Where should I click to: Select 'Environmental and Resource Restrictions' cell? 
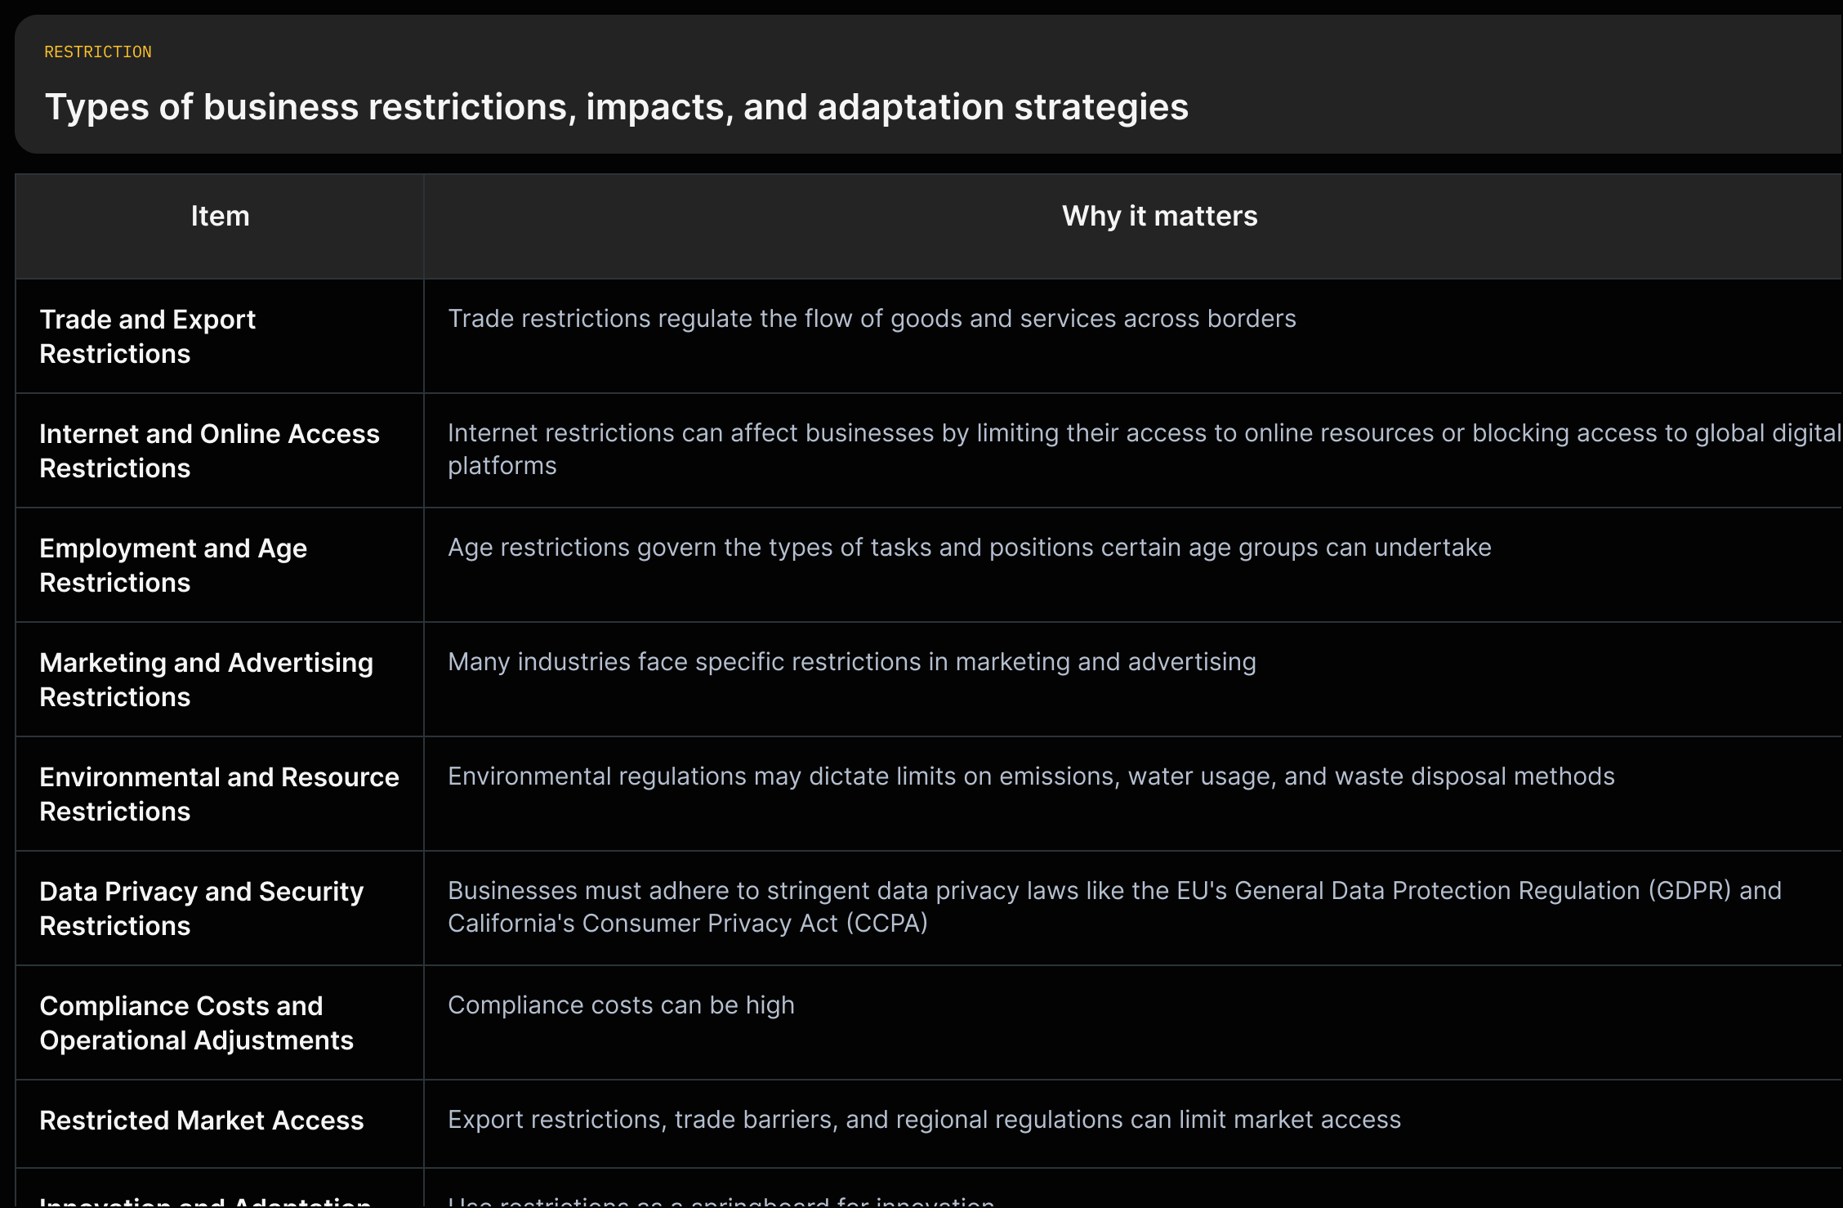pos(220,794)
